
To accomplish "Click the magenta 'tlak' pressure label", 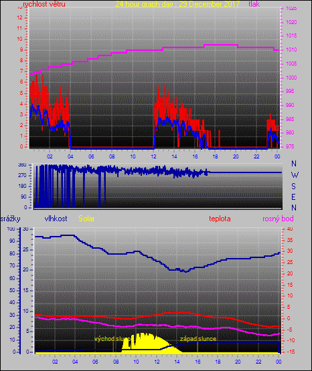I will (x=254, y=4).
